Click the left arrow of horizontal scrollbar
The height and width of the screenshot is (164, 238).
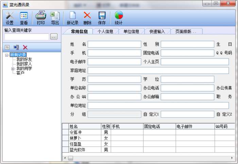[x=65, y=158]
